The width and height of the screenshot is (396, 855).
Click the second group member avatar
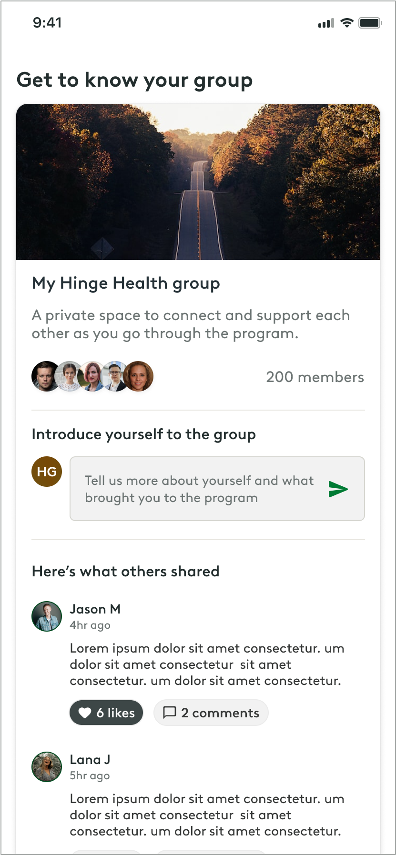(69, 376)
